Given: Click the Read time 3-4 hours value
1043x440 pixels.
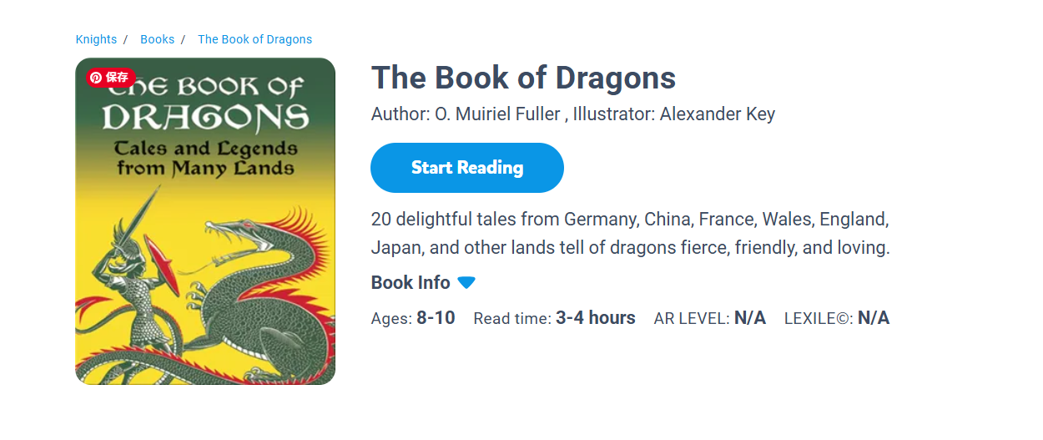Looking at the screenshot, I should 595,318.
